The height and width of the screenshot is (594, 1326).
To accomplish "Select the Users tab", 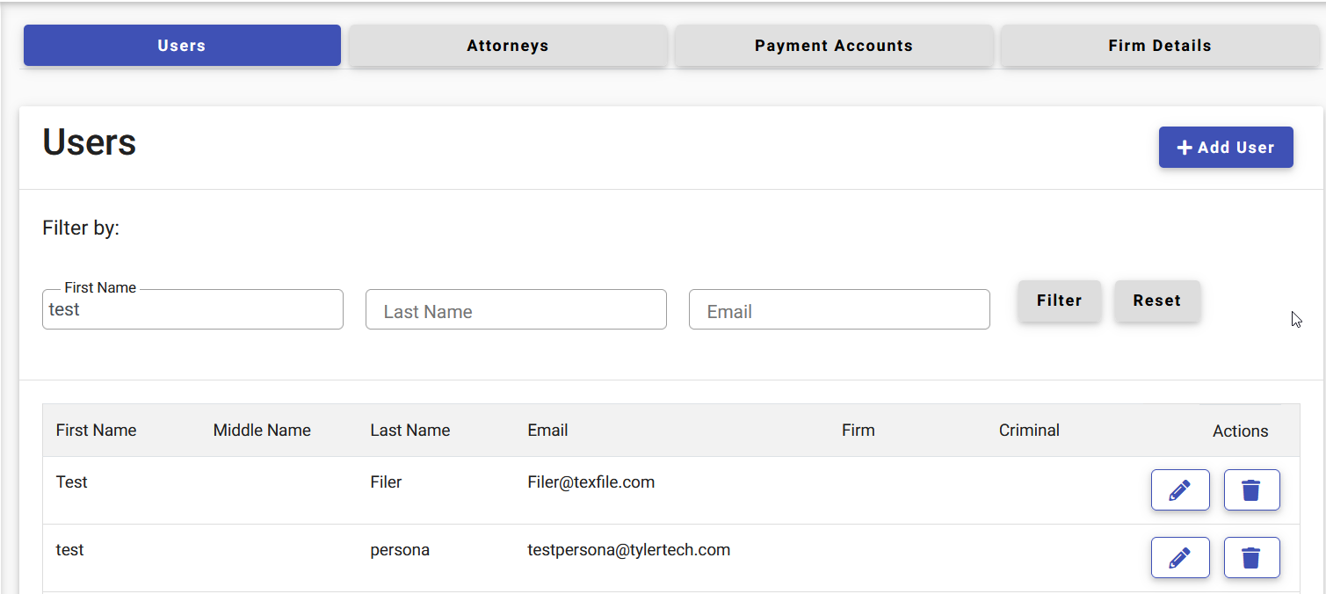I will click(x=182, y=46).
